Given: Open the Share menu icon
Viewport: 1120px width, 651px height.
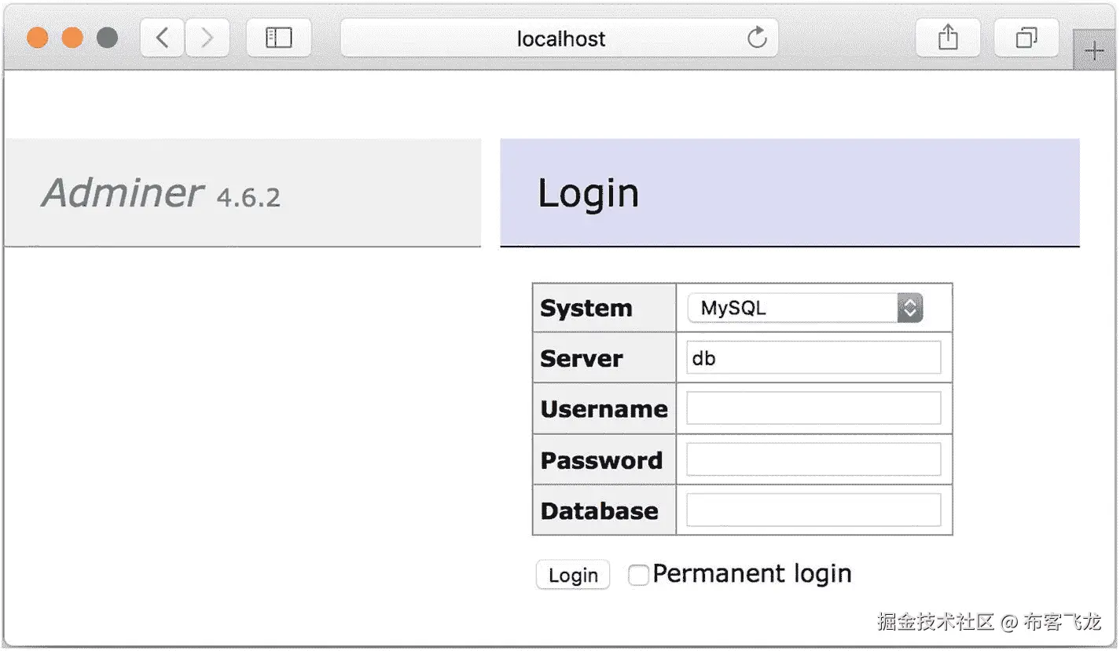Looking at the screenshot, I should (x=948, y=38).
